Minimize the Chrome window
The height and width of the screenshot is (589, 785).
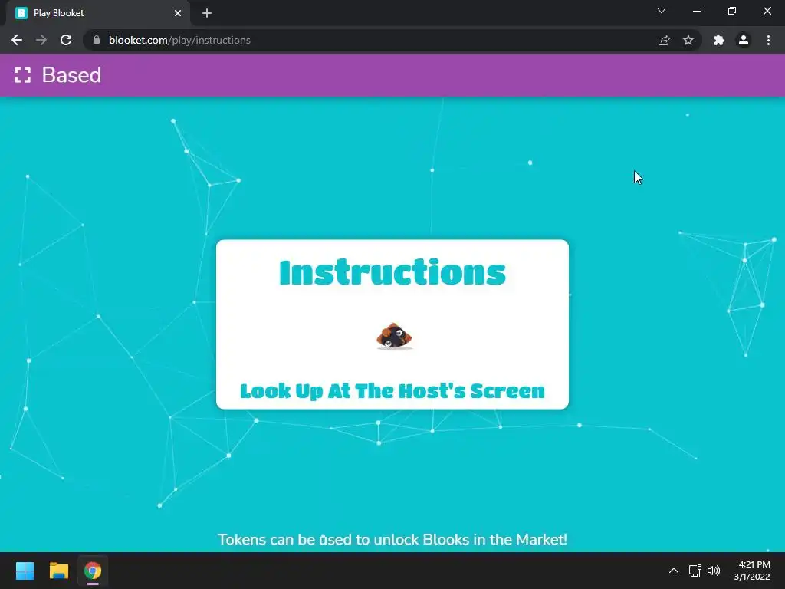(x=697, y=11)
